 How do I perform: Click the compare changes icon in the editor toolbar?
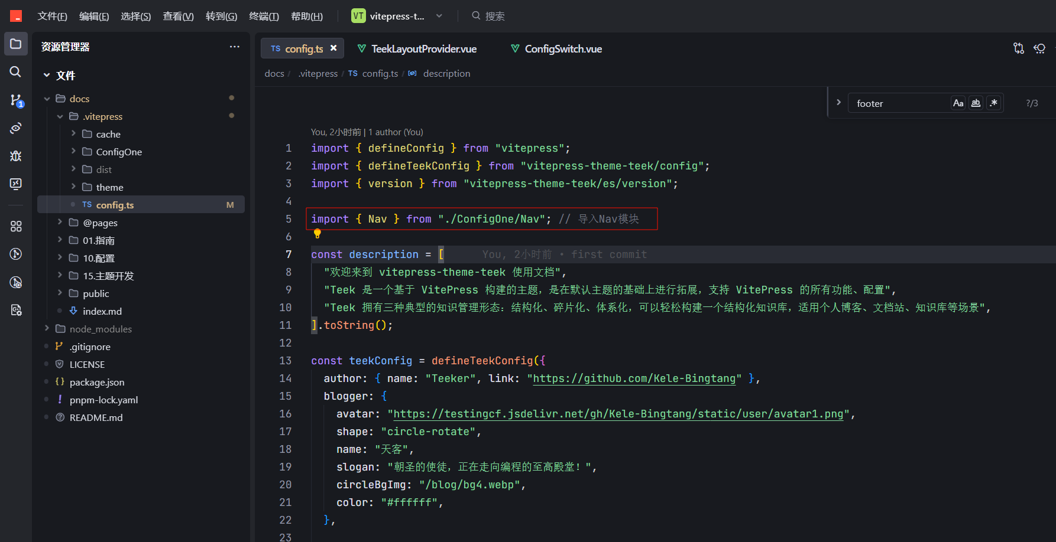click(x=1018, y=48)
